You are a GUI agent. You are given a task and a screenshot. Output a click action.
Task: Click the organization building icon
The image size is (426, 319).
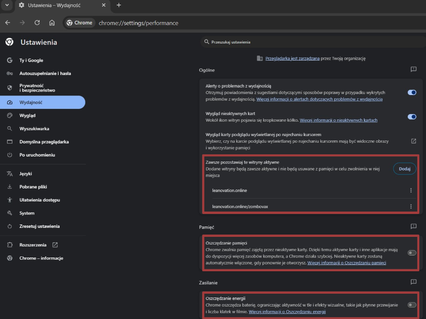(x=260, y=58)
